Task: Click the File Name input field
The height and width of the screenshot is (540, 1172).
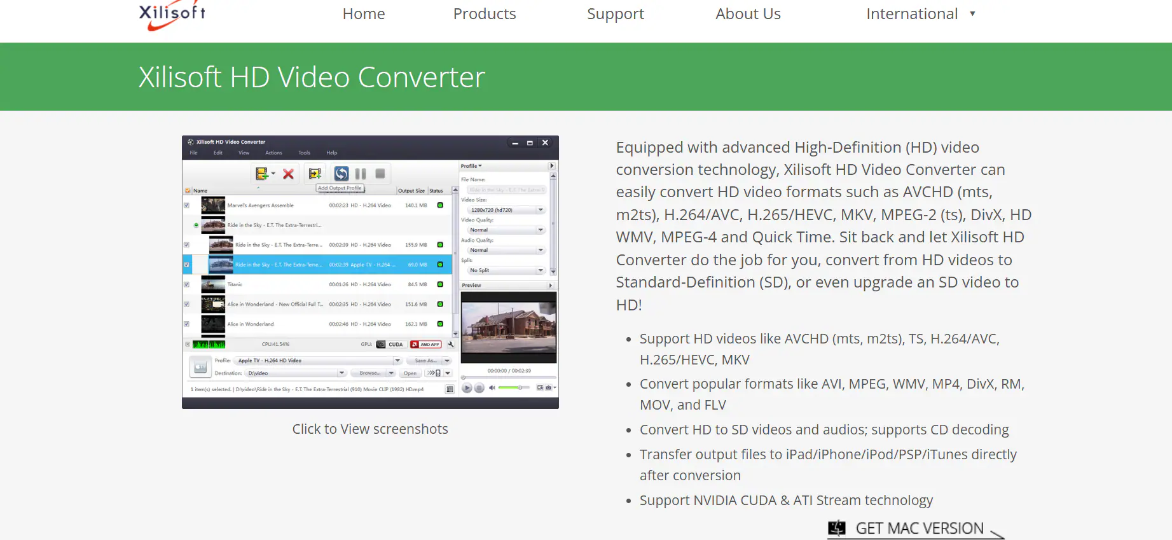Action: pos(506,190)
